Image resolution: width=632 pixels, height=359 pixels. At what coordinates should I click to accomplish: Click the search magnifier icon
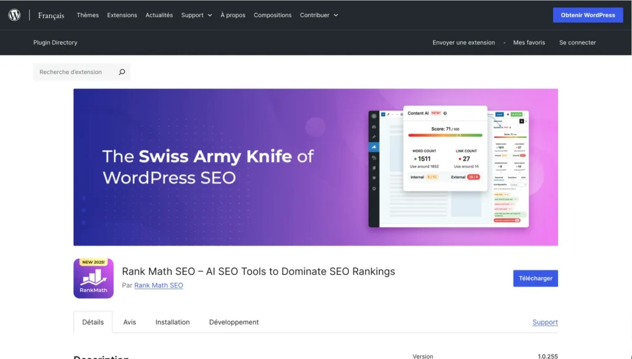coord(121,72)
